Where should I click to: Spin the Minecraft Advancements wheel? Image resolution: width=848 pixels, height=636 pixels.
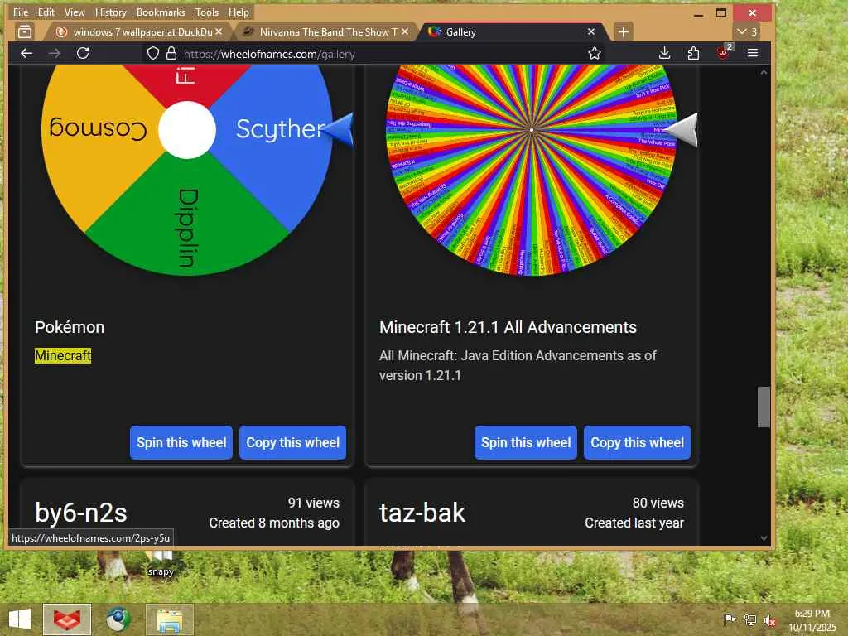coord(526,442)
